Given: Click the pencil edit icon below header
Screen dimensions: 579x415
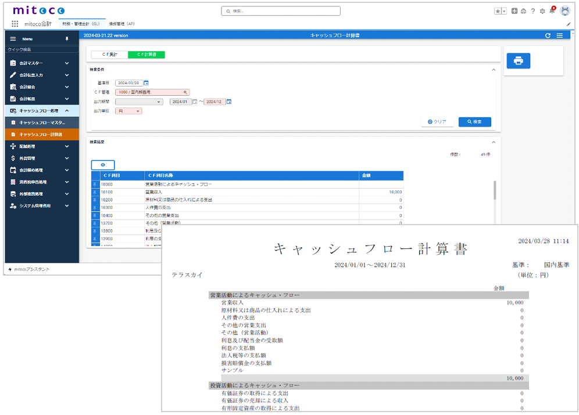Looking at the screenshot, I should [569, 24].
